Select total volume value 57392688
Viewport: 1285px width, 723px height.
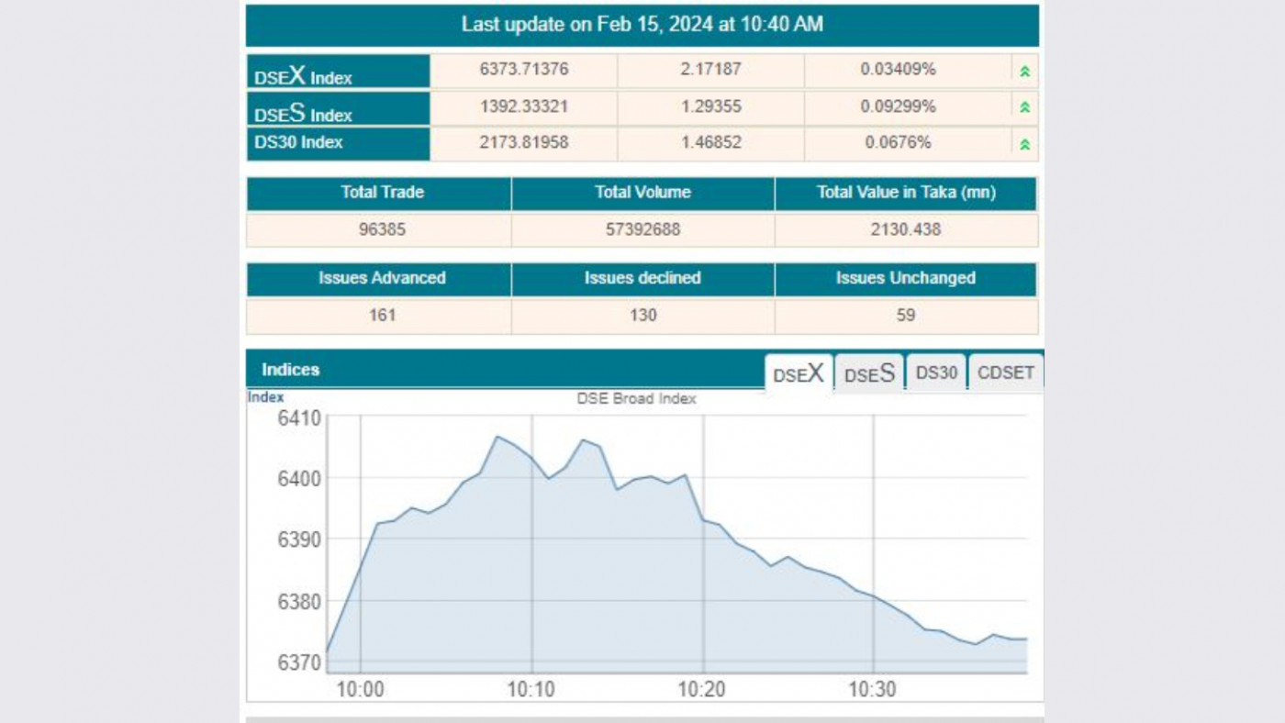[x=642, y=229]
